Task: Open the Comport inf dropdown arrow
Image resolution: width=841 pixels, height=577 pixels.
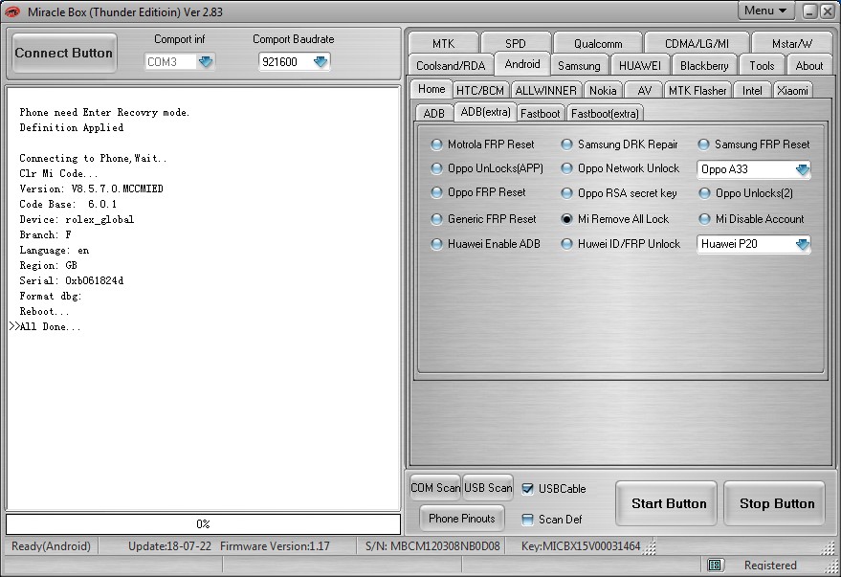Action: [206, 61]
